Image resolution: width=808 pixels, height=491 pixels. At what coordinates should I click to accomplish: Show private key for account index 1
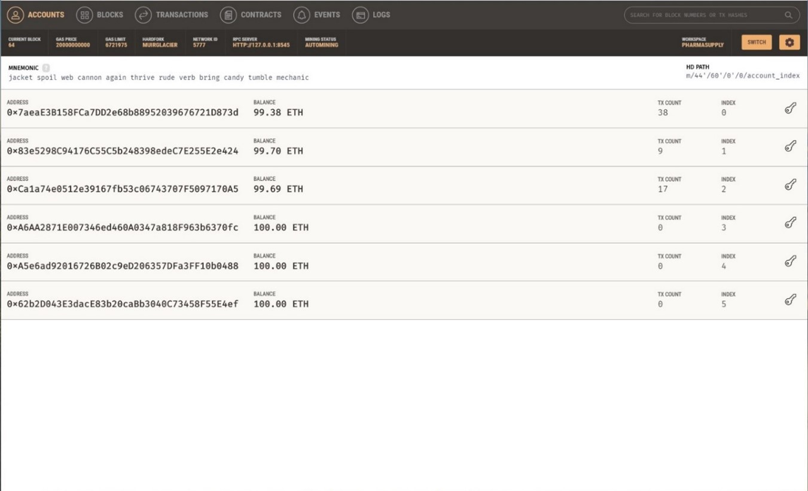point(790,146)
